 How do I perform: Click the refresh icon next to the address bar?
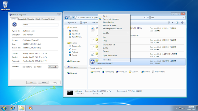tap(148, 18)
